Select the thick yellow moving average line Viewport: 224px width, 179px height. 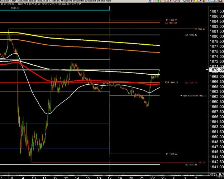(x=80, y=39)
